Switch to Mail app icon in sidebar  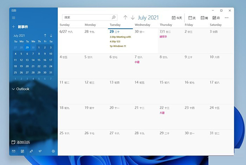(x=14, y=151)
